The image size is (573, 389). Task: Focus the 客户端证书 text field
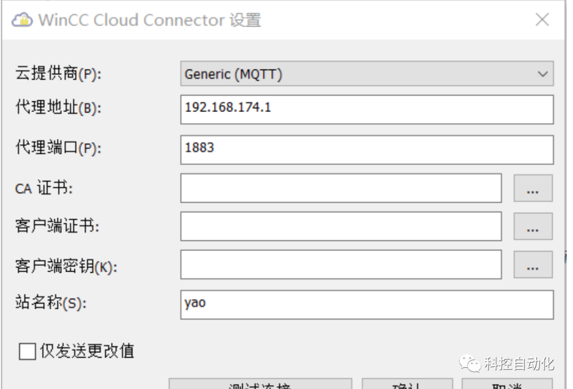341,226
